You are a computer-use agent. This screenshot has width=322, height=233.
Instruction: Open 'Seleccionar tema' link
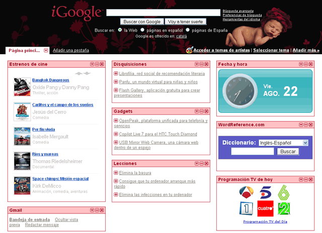[271, 50]
